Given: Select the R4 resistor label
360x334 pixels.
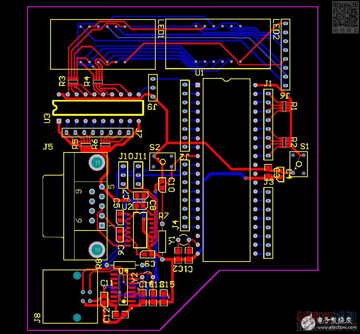Looking at the screenshot, I should click(x=87, y=81).
